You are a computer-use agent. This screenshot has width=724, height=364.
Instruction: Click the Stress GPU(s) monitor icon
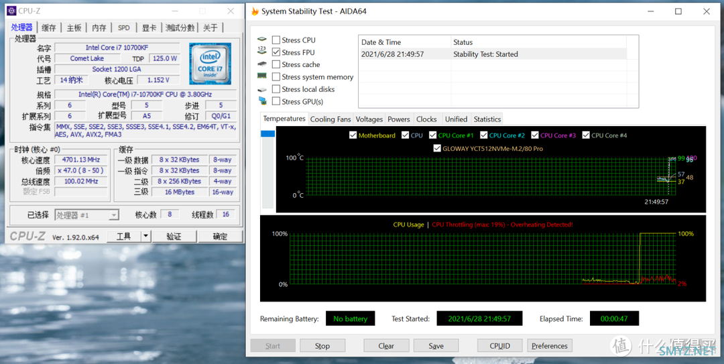262,101
